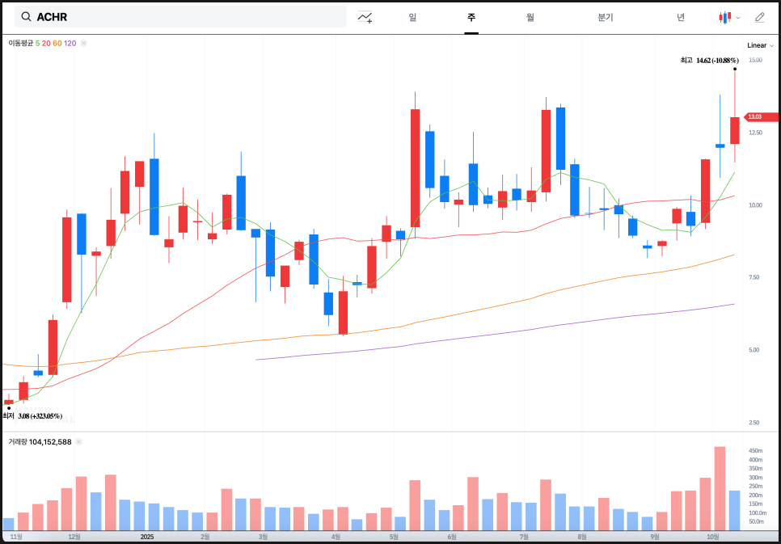
Task: Click the search magnifier icon
Action: click(x=26, y=17)
